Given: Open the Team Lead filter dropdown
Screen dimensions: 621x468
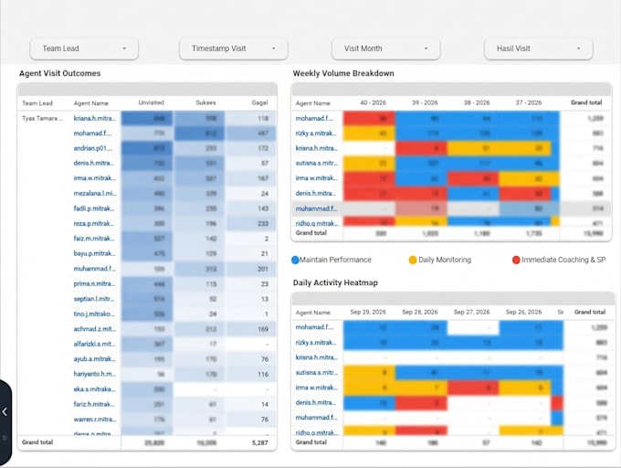Looking at the screenshot, I should click(84, 48).
